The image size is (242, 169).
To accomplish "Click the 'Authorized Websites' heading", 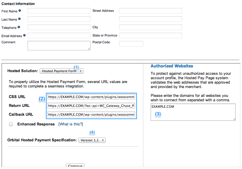I will (172, 66).
